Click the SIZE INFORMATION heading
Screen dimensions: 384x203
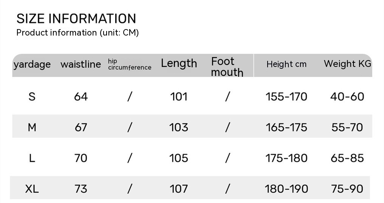tap(76, 19)
